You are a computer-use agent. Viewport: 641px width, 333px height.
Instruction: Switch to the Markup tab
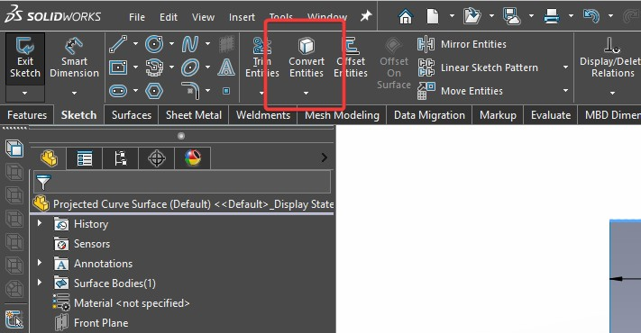498,115
